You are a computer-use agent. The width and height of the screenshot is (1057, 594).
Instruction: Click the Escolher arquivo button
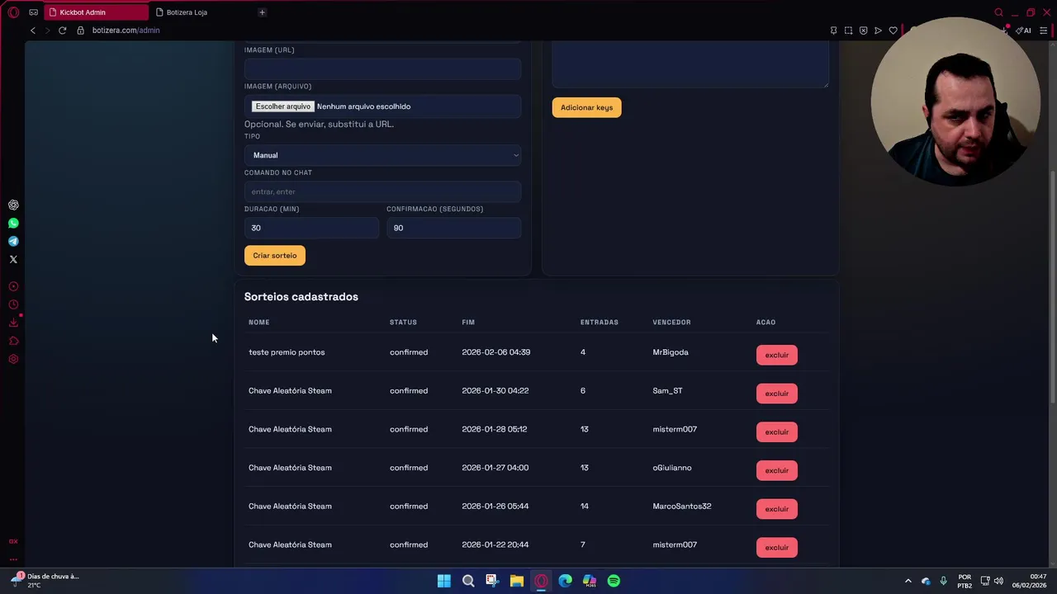[283, 106]
